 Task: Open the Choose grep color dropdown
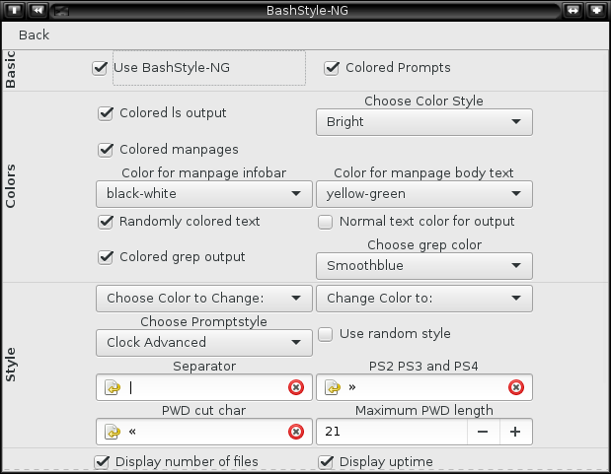click(x=424, y=266)
